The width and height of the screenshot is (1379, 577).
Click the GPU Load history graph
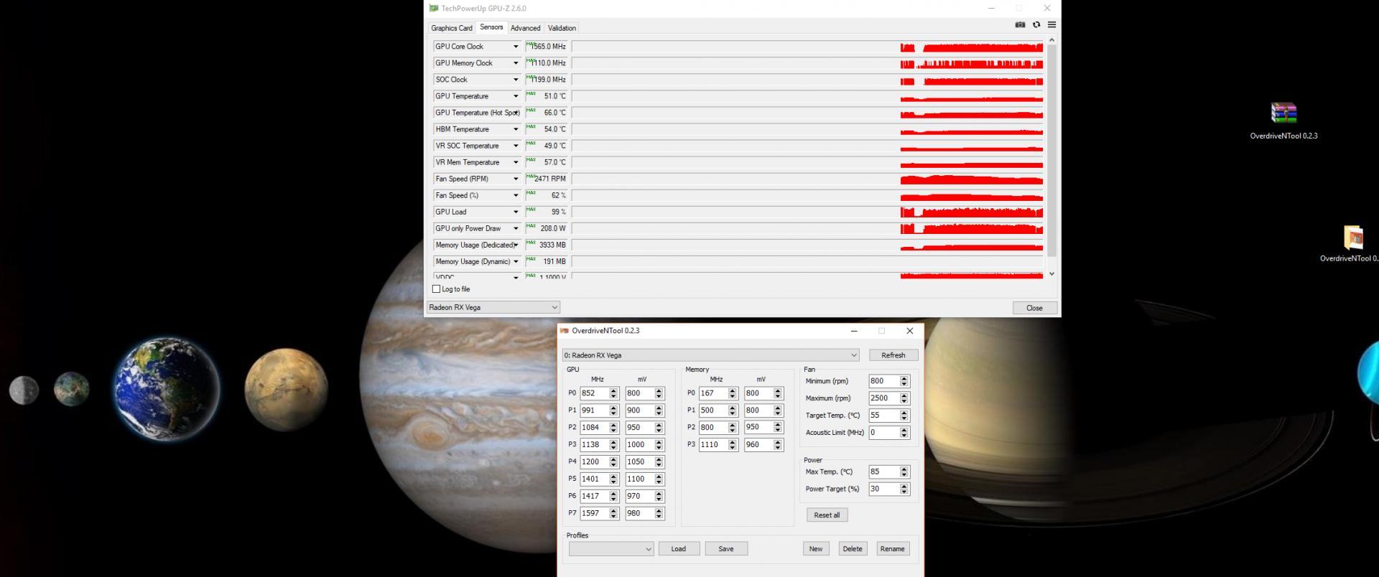[807, 212]
